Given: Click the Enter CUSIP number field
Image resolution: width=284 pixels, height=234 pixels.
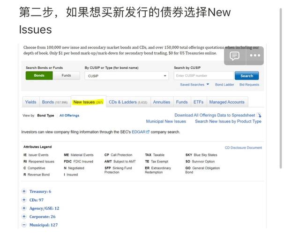Looking at the screenshot, I should click(x=204, y=76).
